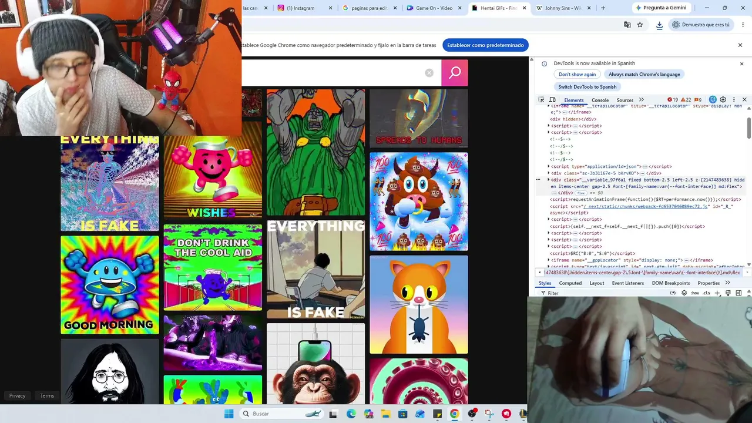Open the inspect element picker in DevTools
The width and height of the screenshot is (752, 423).
[541, 100]
